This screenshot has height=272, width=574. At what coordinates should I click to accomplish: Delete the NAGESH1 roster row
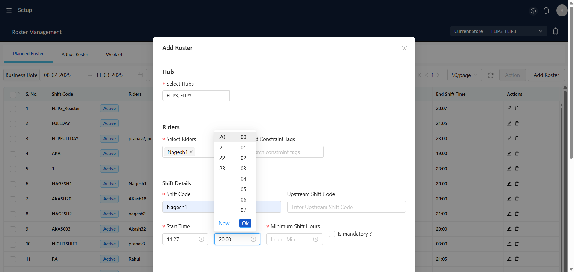[x=517, y=183]
